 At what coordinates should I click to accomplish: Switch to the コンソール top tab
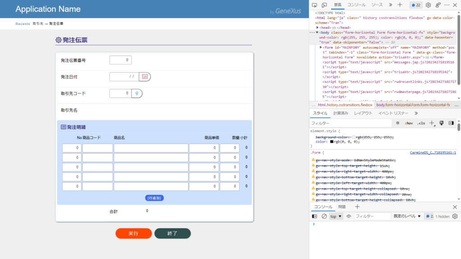[357, 4]
